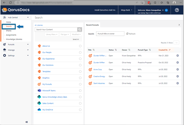Screen dimensions: 184x125
Task: Reload the page with browser refresh button
Action: pyautogui.click(x=10, y=2)
